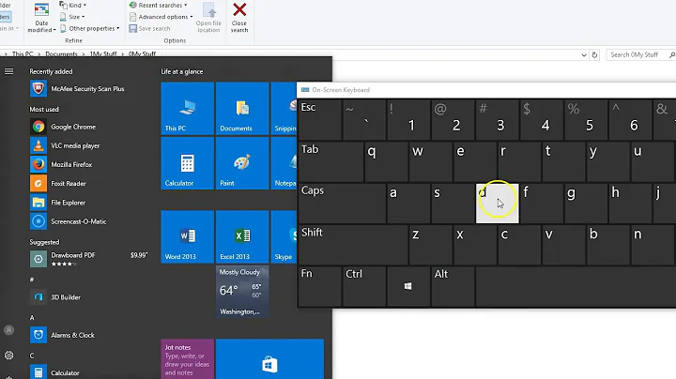Click the v key on keyboard
The height and width of the screenshot is (379, 676).
pos(563,245)
